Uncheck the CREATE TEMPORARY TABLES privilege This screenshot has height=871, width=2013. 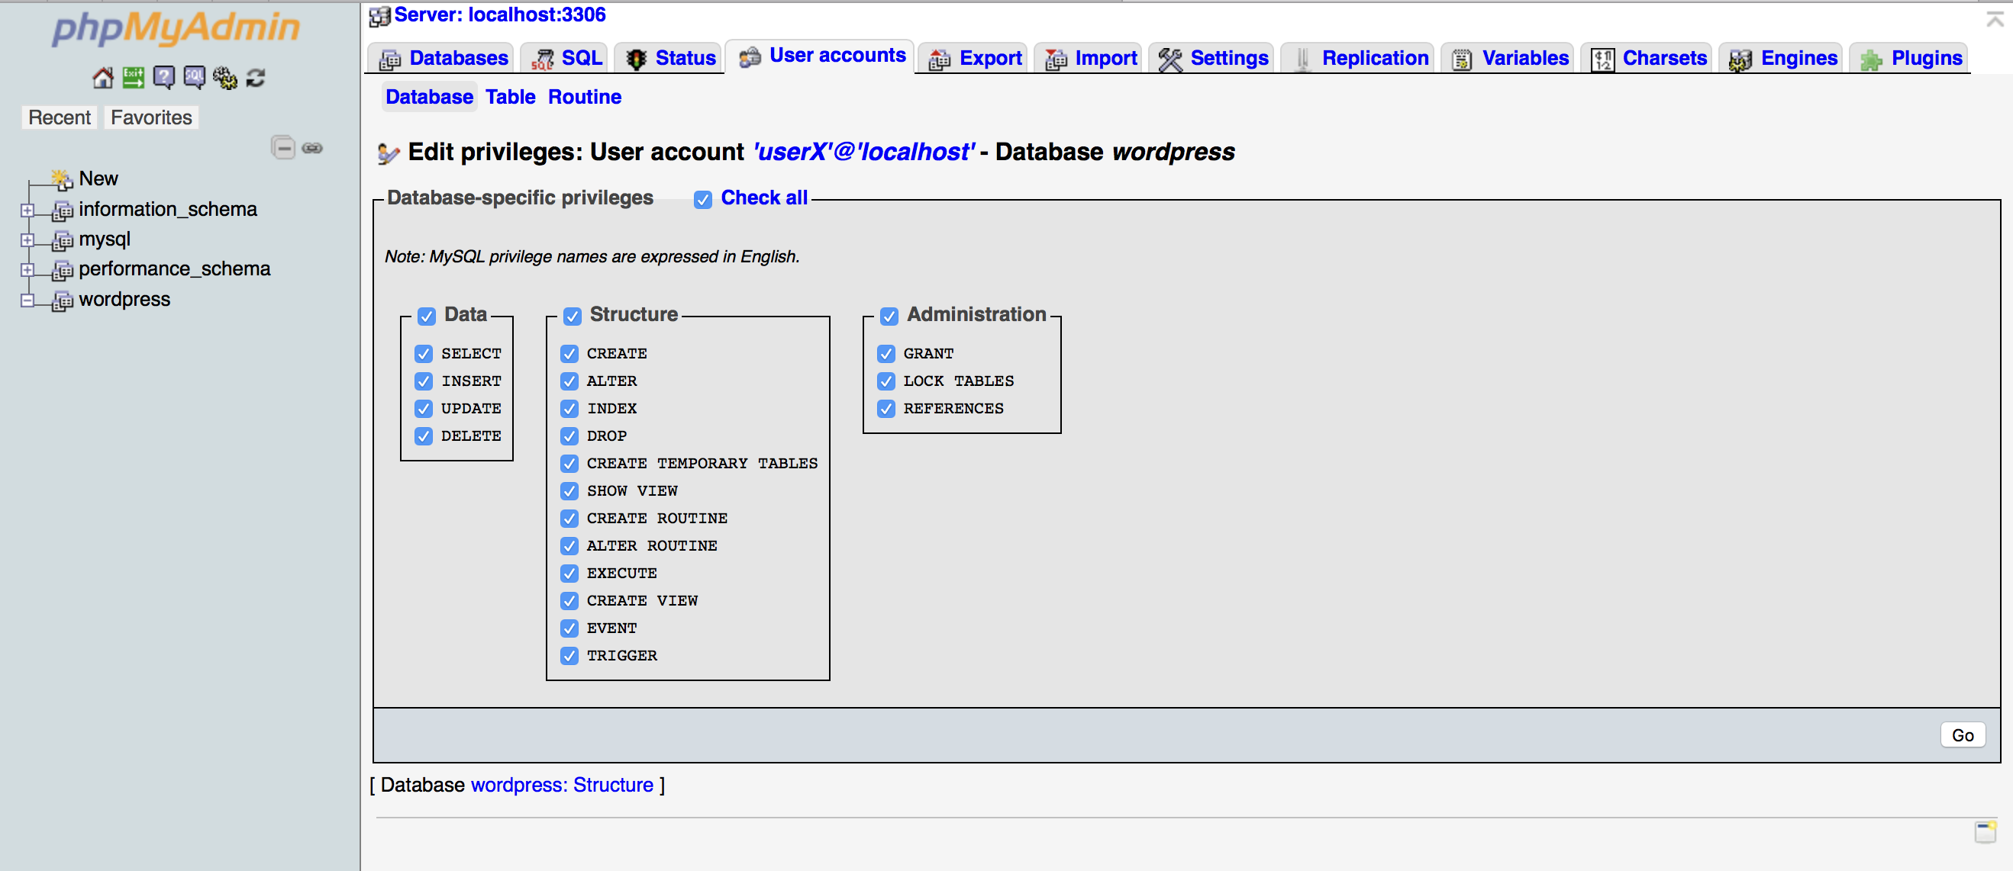[x=569, y=464]
